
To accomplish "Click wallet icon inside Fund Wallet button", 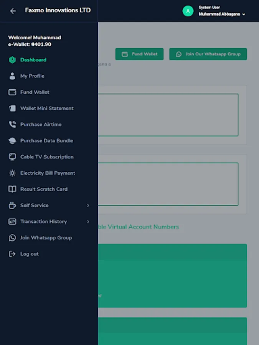I will click(x=125, y=54).
